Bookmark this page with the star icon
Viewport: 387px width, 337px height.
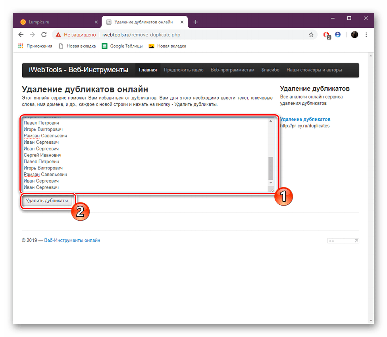tap(311, 35)
